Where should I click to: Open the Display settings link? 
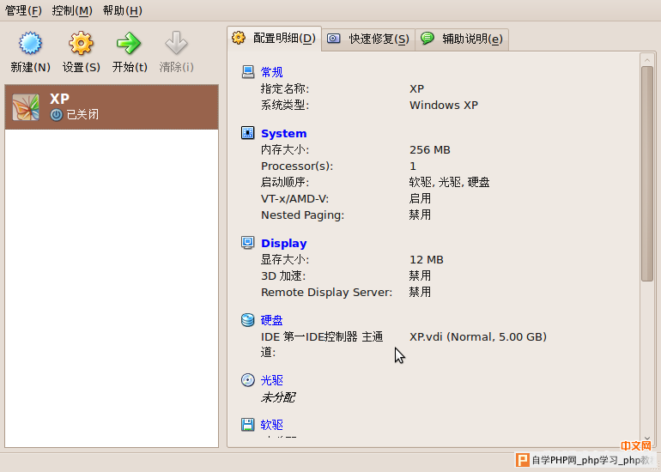pyautogui.click(x=283, y=243)
